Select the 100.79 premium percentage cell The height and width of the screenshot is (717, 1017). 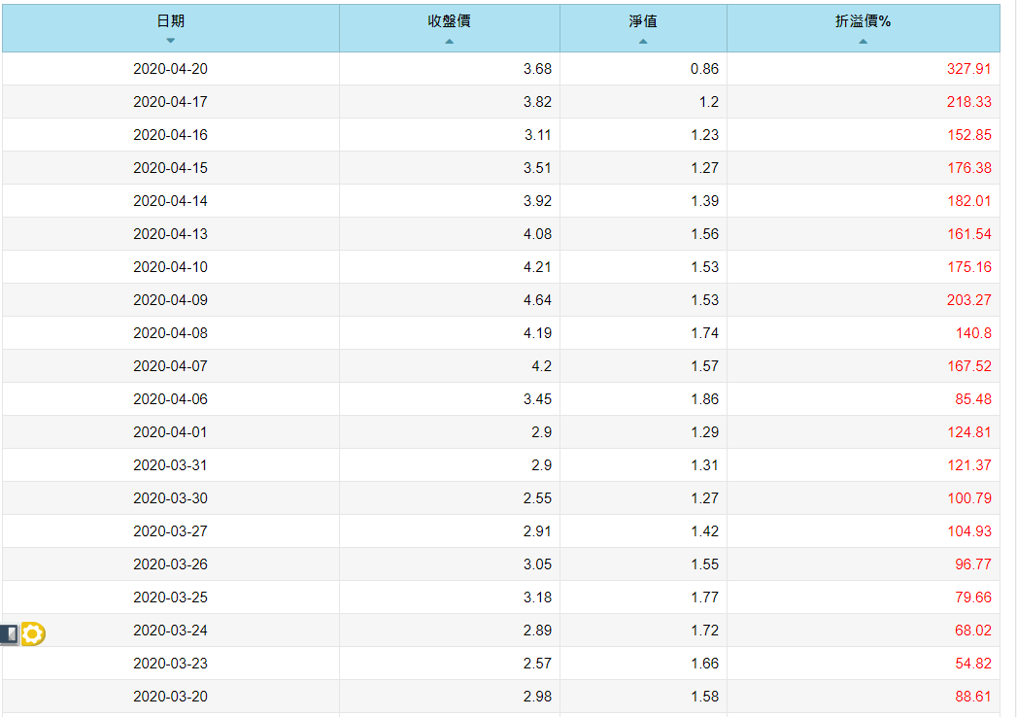tap(968, 498)
